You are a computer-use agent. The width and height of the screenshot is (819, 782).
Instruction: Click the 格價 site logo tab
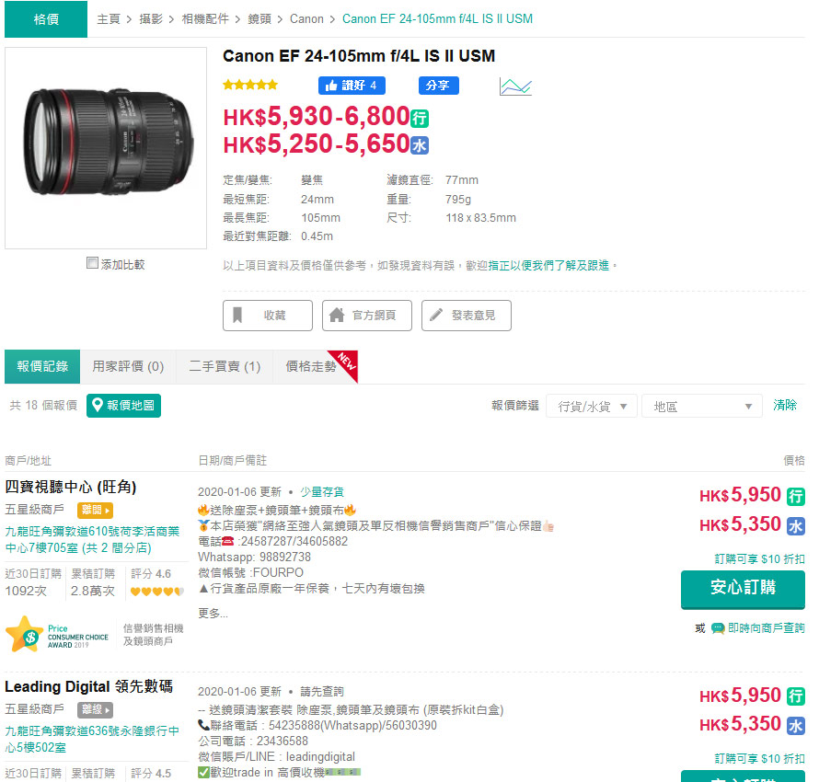(46, 19)
